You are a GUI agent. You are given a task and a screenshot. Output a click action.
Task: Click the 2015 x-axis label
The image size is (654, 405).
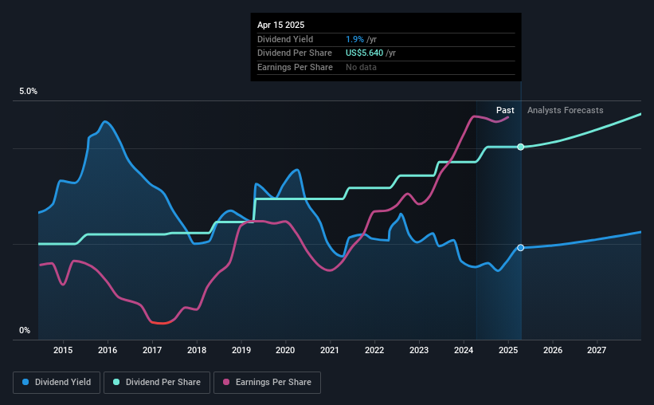click(63, 350)
